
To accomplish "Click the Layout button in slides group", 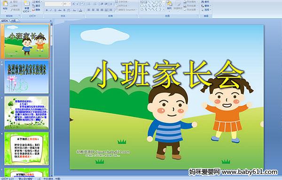I will click(x=37, y=2).
